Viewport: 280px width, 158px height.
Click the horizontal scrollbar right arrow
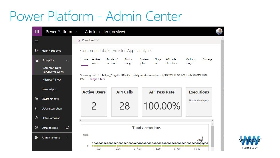point(212,120)
